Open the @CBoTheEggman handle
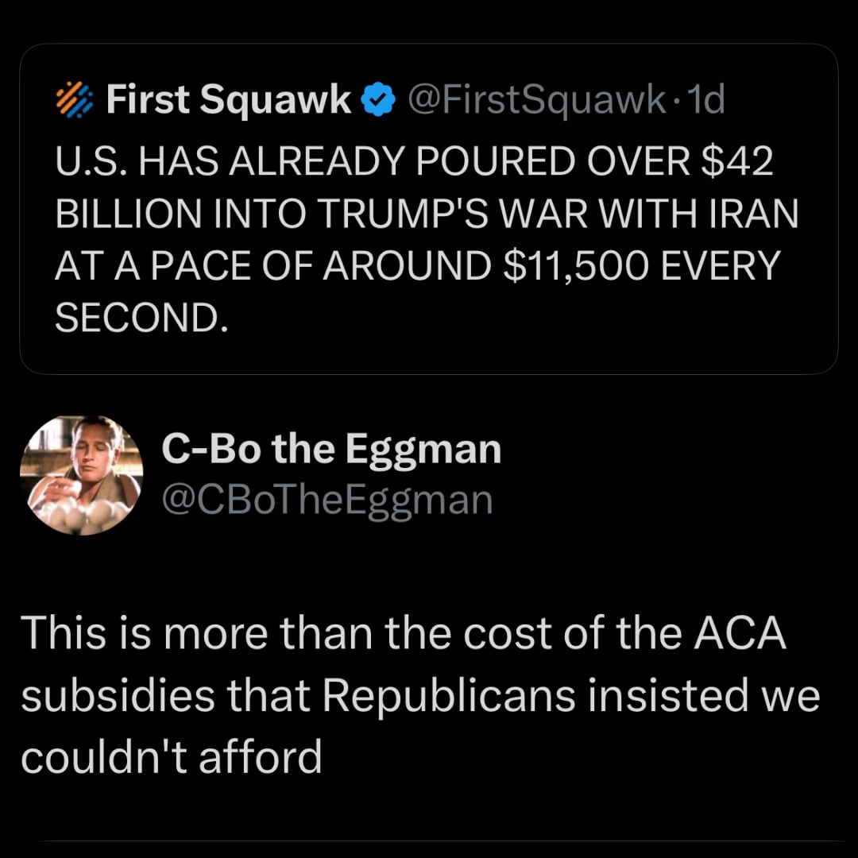Screen dimensions: 858x858 coord(327,500)
